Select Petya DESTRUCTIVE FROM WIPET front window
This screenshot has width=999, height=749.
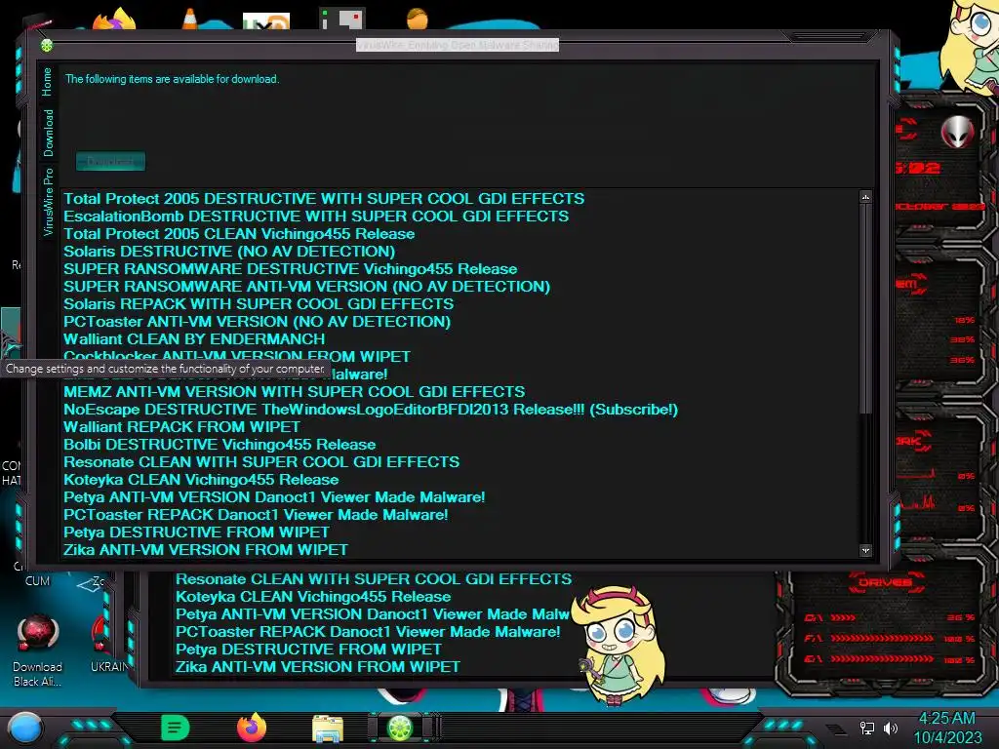click(x=196, y=532)
